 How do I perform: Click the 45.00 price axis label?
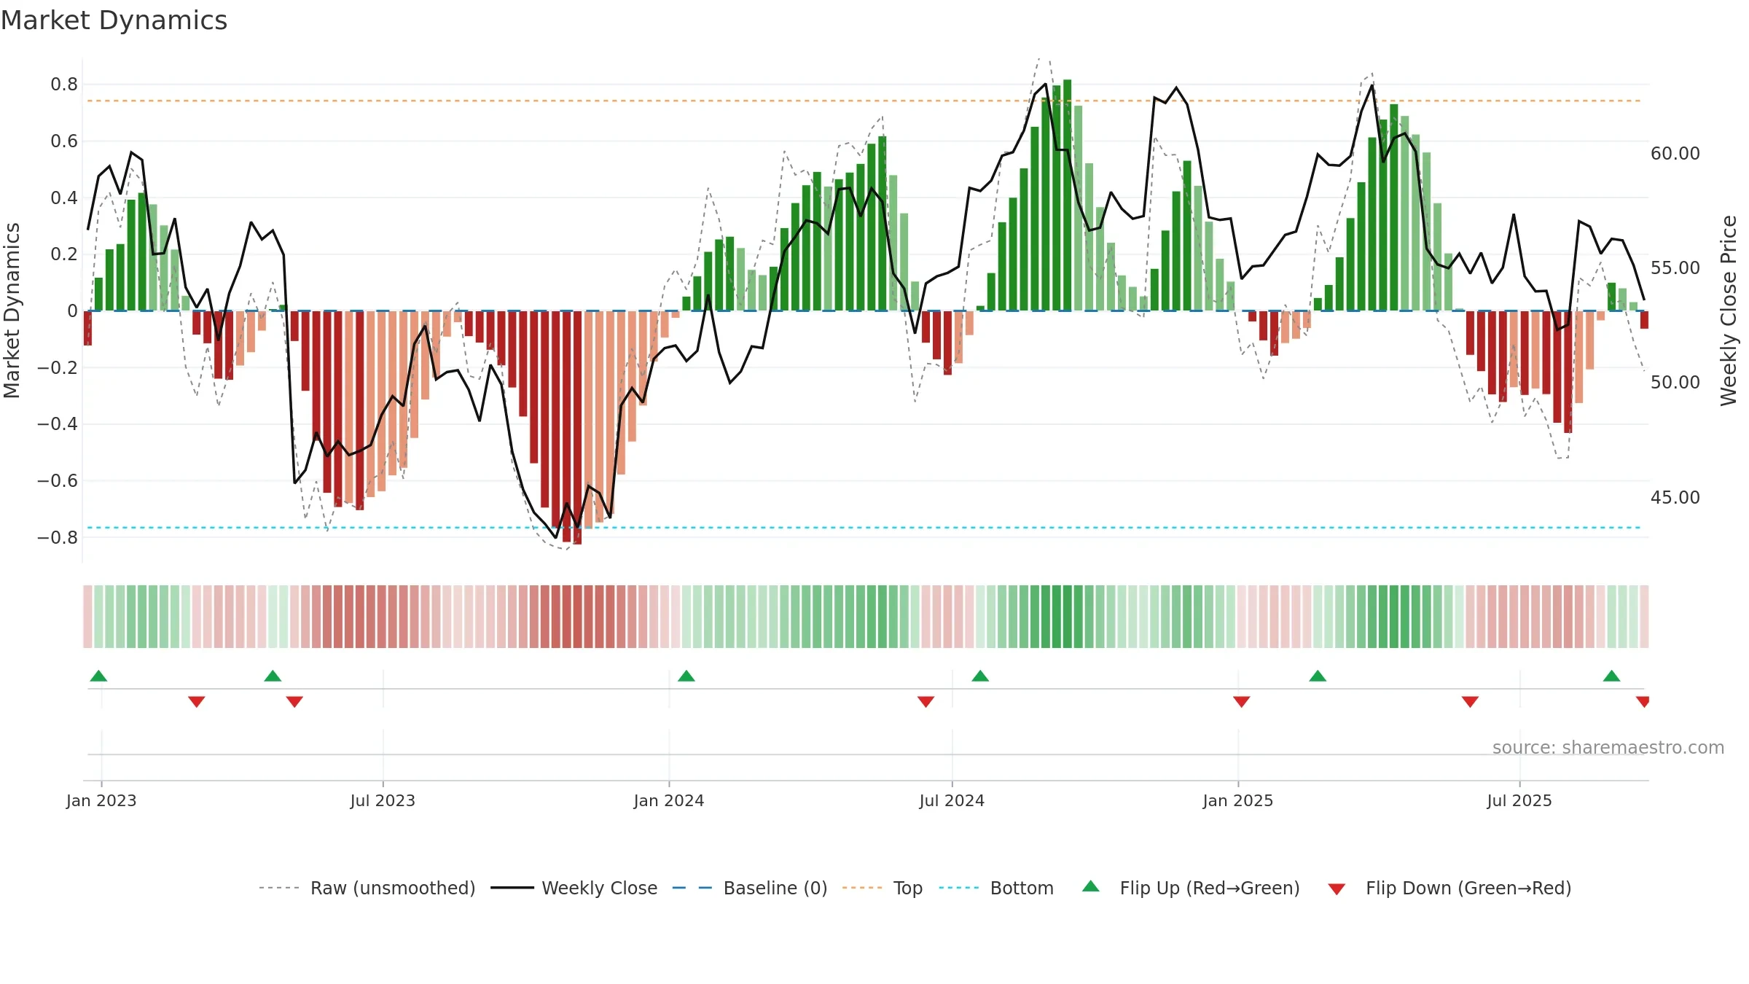click(1675, 498)
